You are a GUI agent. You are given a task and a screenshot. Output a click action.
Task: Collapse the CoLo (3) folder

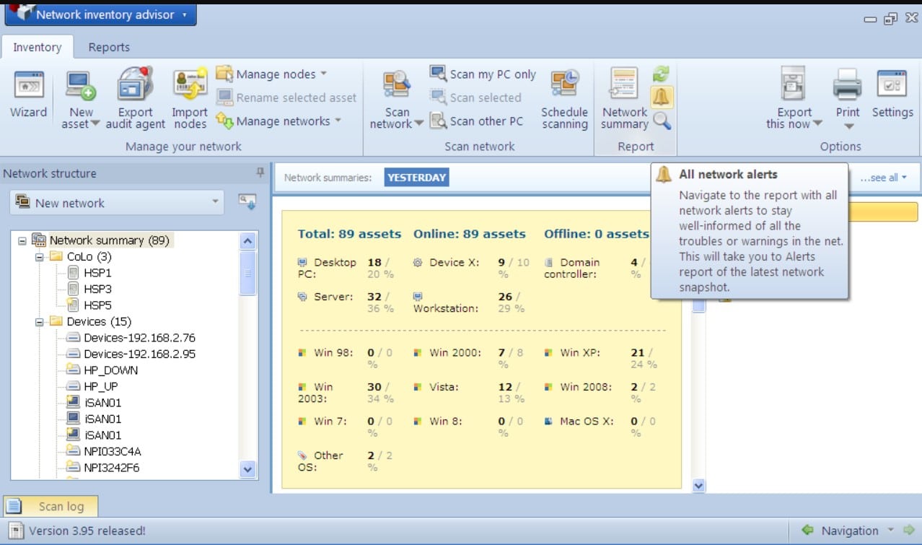40,257
